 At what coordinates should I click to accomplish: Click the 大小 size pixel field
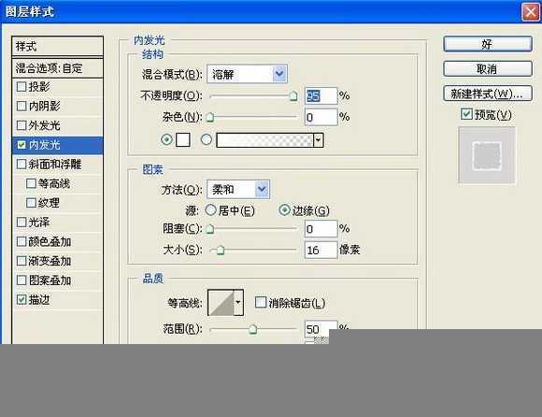(x=321, y=250)
